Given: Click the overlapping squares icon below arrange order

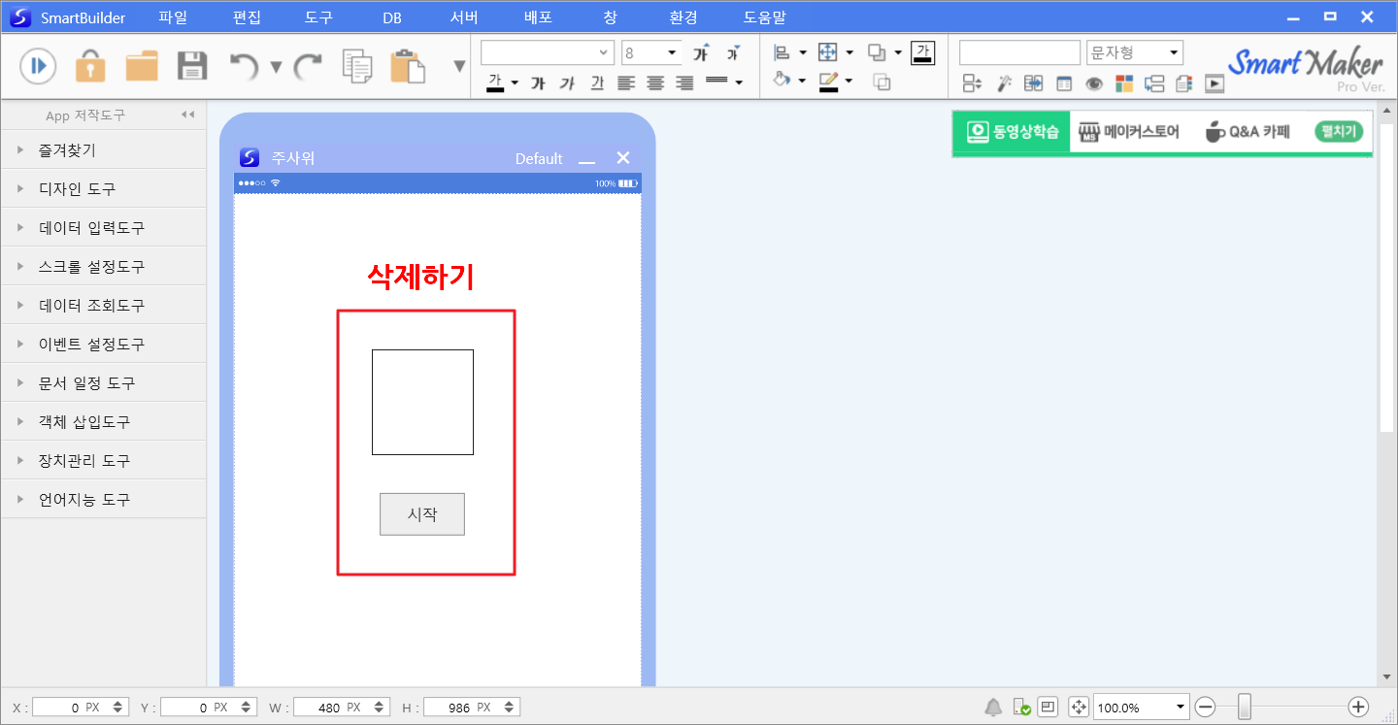Looking at the screenshot, I should pos(882,82).
